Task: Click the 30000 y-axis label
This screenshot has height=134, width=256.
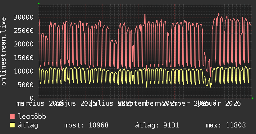Action: 24,17
